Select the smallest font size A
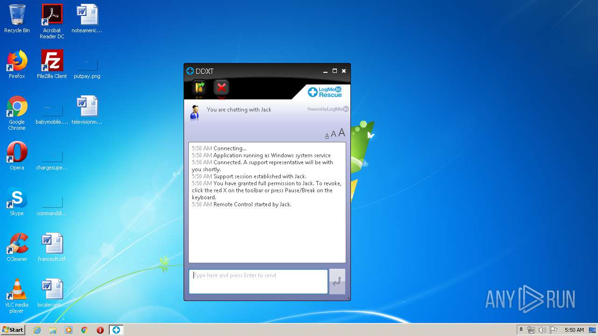The width and height of the screenshot is (598, 336). tap(327, 136)
